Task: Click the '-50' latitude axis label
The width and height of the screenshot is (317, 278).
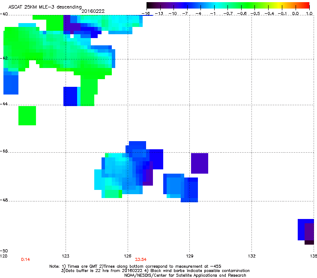Action: 4,251
